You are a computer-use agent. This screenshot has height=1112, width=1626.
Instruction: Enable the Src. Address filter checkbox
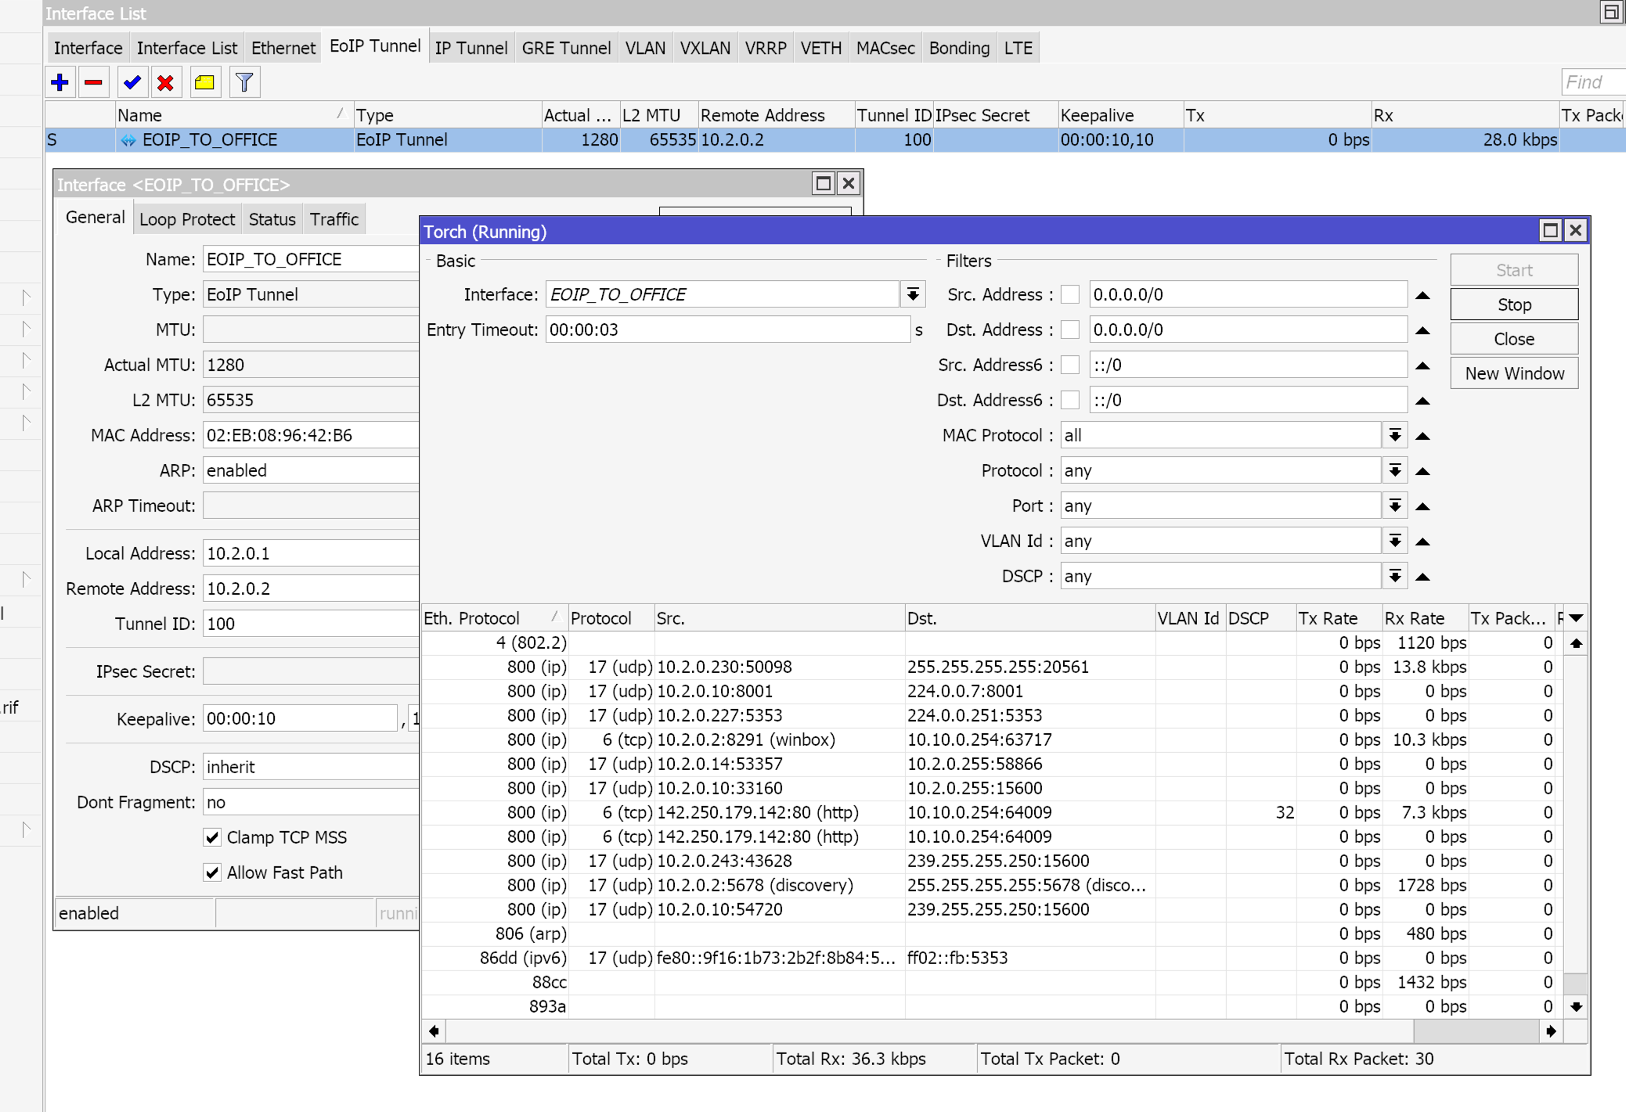click(x=1070, y=293)
